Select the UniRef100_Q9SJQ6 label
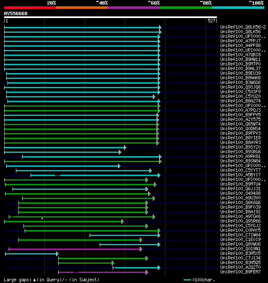This screenshot has width=268, height=283. [240, 87]
